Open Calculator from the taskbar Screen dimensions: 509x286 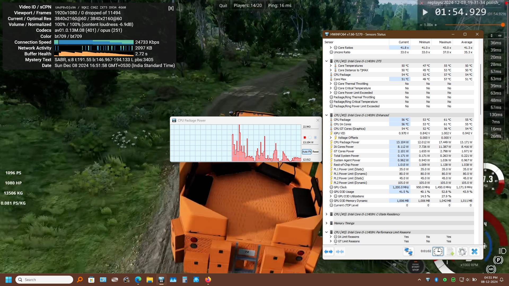pyautogui.click(x=185, y=280)
